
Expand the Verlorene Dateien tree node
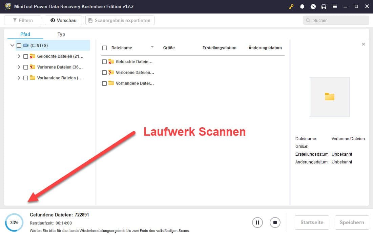tap(19, 67)
